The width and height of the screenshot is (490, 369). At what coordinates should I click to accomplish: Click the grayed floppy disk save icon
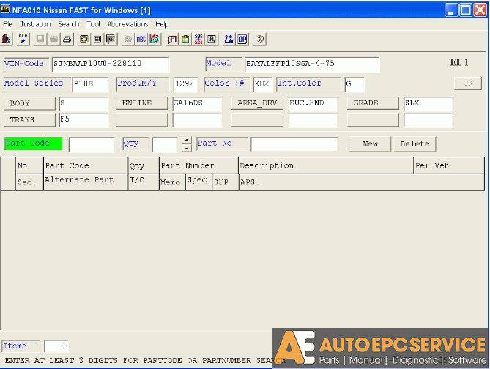tap(40, 40)
